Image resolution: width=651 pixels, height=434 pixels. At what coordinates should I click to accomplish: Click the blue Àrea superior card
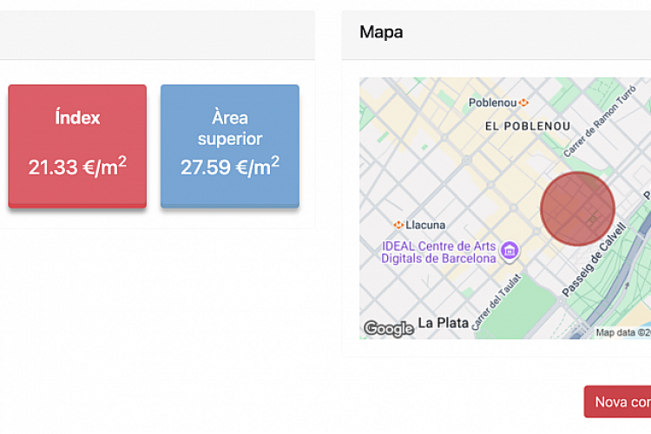point(230,145)
